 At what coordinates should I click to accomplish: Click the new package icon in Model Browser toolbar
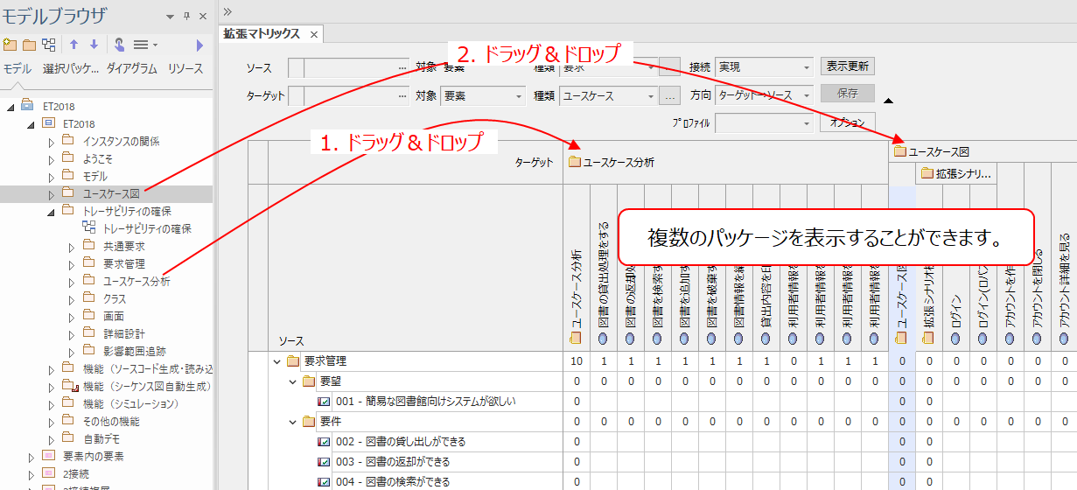(x=10, y=45)
